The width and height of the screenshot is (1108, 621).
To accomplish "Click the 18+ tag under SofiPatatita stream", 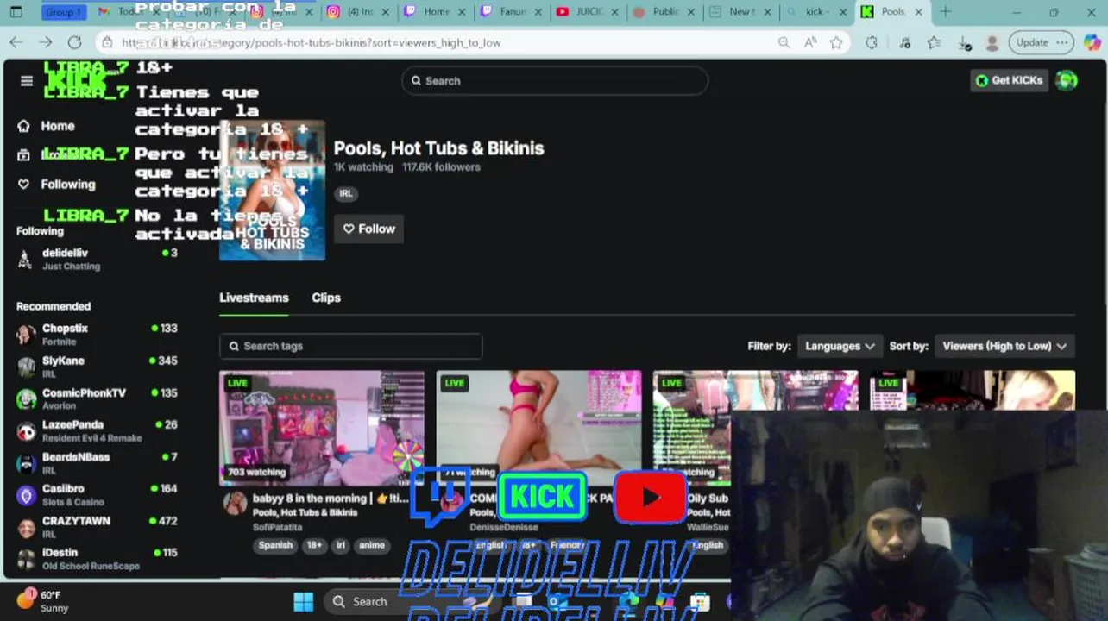I will (x=314, y=545).
